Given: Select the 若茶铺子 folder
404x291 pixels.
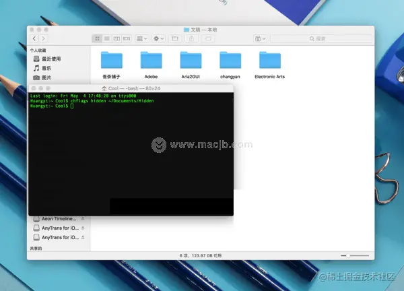Looking at the screenshot, I should click(x=112, y=65).
